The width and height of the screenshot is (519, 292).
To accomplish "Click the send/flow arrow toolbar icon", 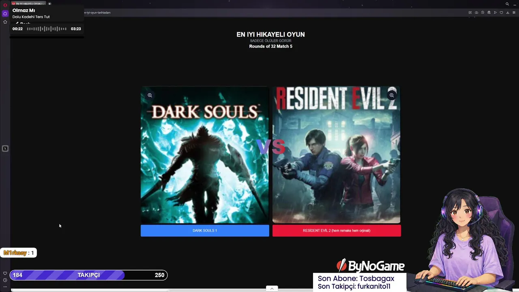I will (495, 13).
